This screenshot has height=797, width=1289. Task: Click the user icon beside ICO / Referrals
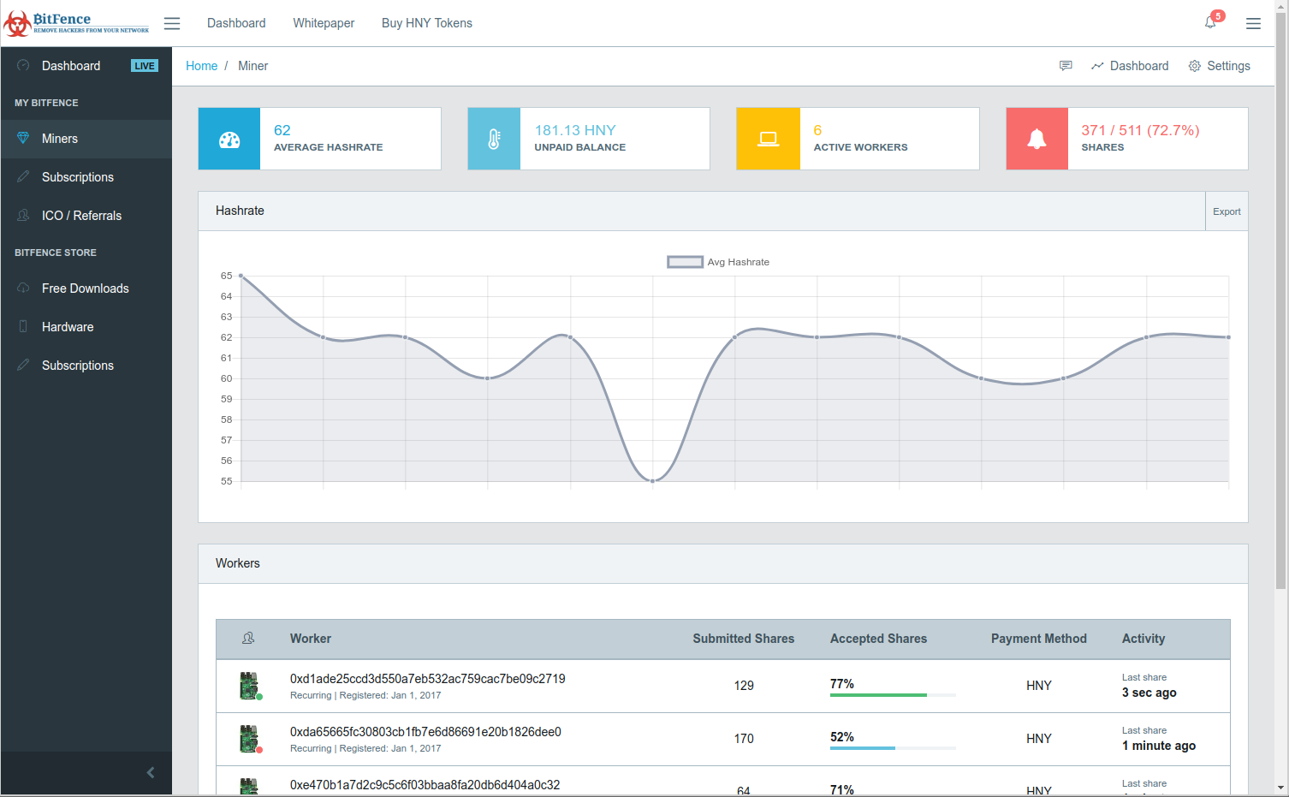[23, 215]
